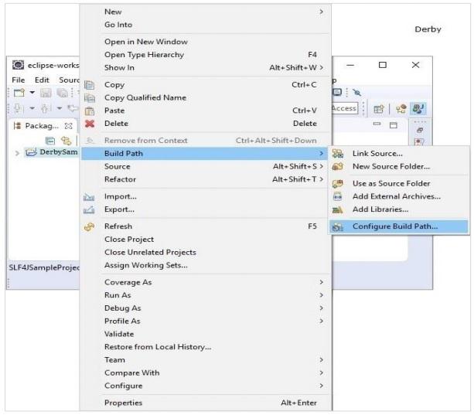Switch to Package Explorer tab
The width and height of the screenshot is (474, 415).
pyautogui.click(x=42, y=126)
